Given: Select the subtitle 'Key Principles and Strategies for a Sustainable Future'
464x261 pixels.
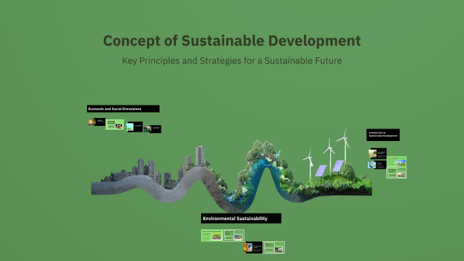Looking at the screenshot, I should click(x=232, y=61).
